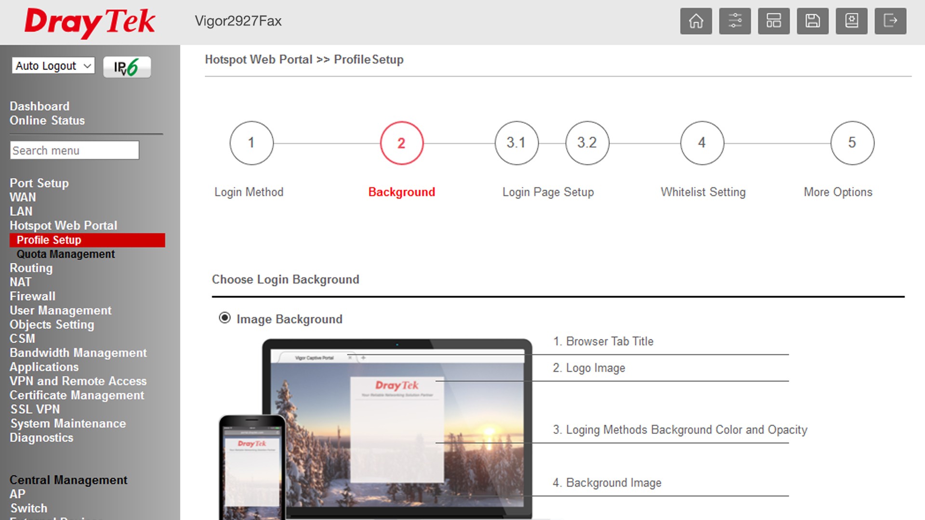Go to step 1 Login Method
The height and width of the screenshot is (520, 925).
251,143
